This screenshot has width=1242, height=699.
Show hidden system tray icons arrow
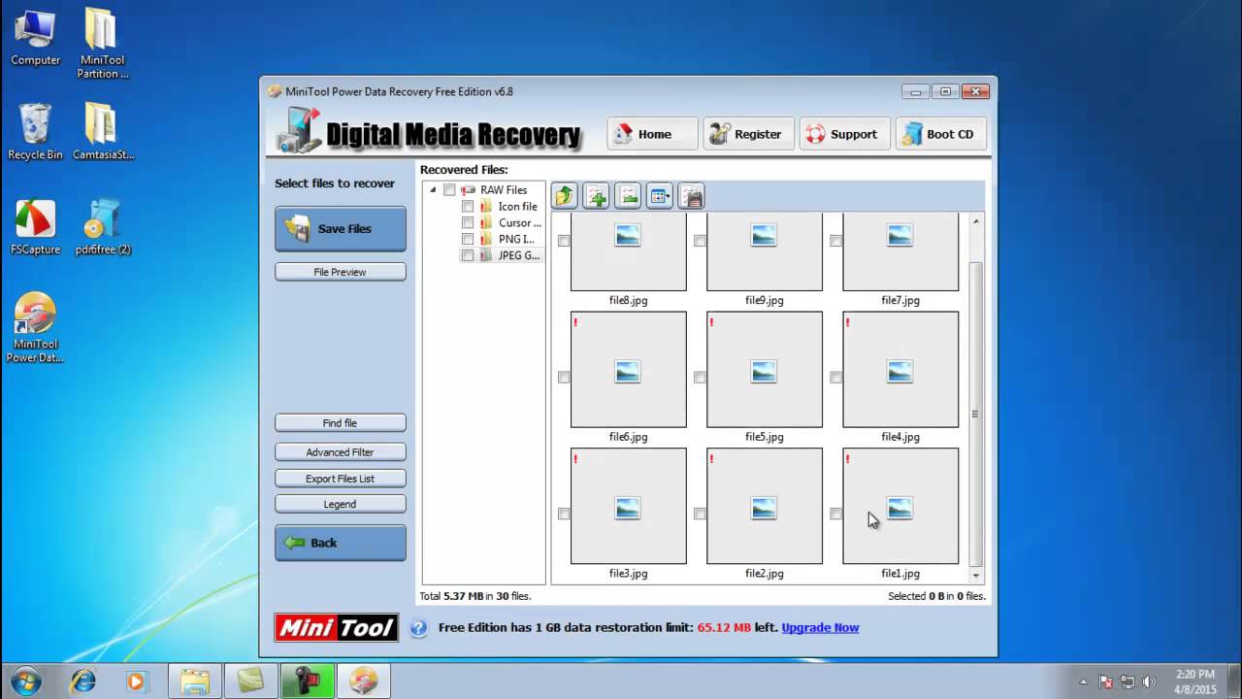click(x=1084, y=682)
